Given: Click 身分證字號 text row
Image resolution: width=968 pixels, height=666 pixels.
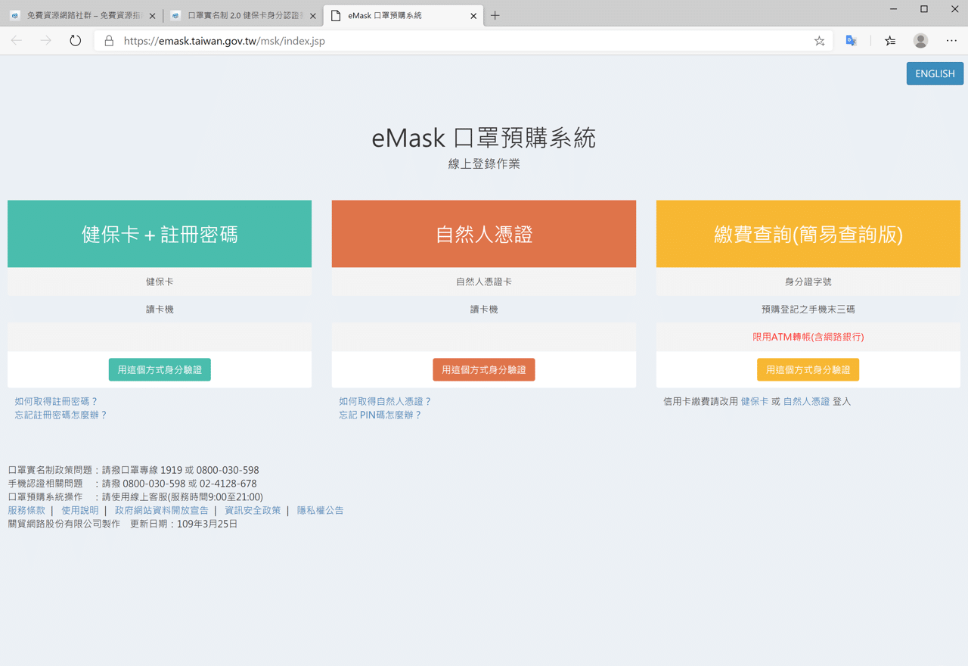Looking at the screenshot, I should click(808, 282).
